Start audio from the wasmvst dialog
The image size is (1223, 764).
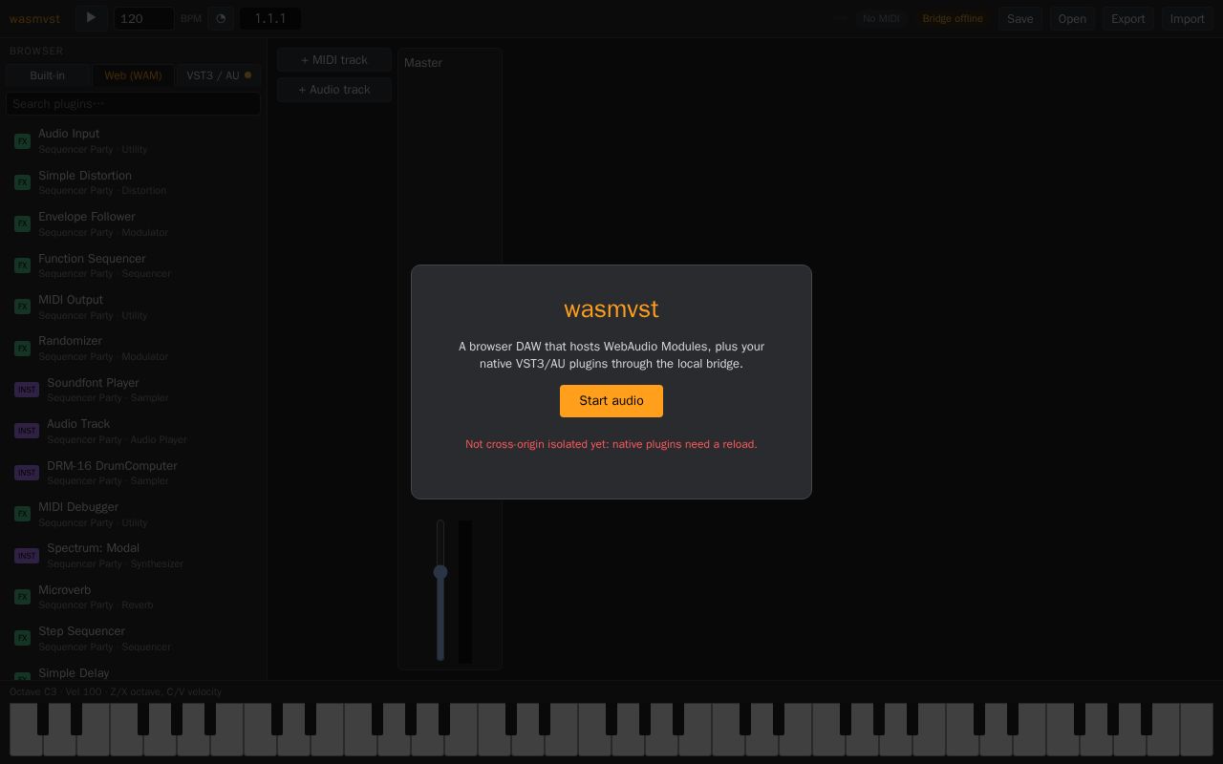[611, 401]
